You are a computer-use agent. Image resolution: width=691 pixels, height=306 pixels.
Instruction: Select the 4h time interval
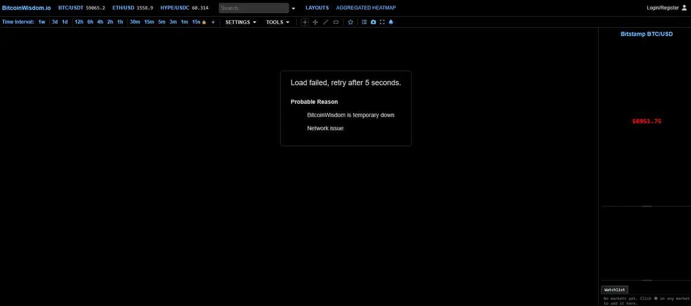(x=100, y=22)
